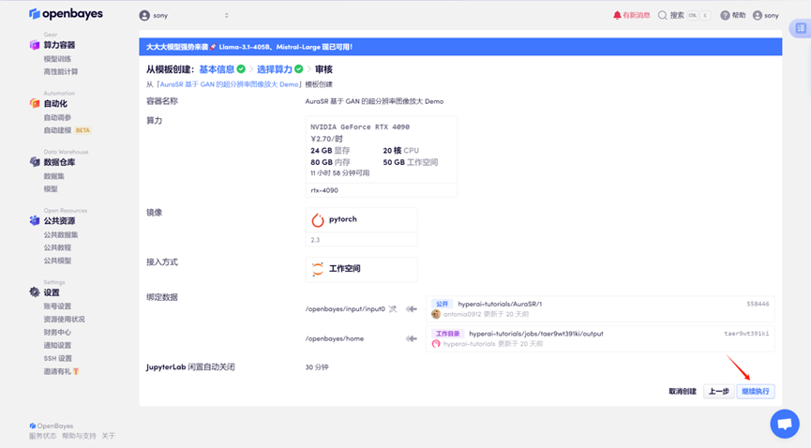Open 公共数据集 in the sidebar
The height and width of the screenshot is (448, 811).
(61, 234)
